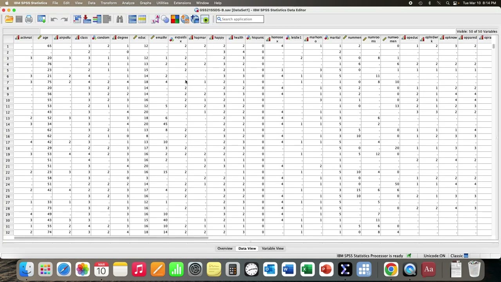Image resolution: width=501 pixels, height=282 pixels.
Task: Click Unicode:ON in status bar
Action: 434,256
